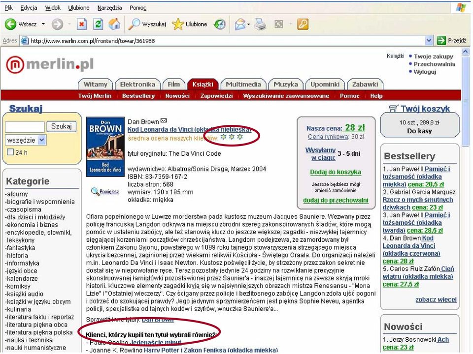Click the Przechowalnia link at top right
This screenshot has height=354, width=473.
[434, 64]
